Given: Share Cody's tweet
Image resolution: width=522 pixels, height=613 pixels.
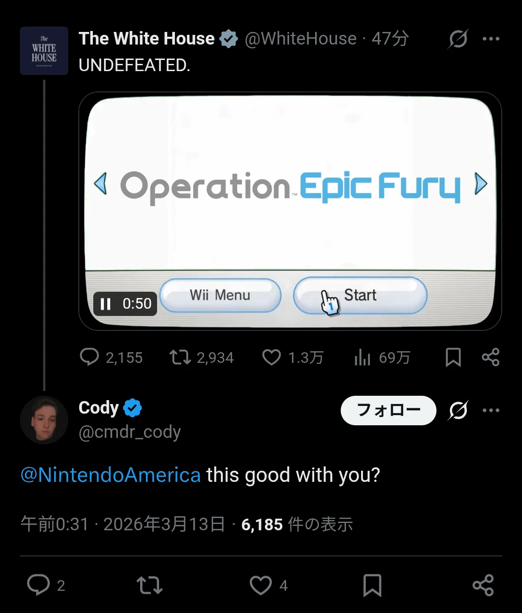Looking at the screenshot, I should tap(483, 585).
